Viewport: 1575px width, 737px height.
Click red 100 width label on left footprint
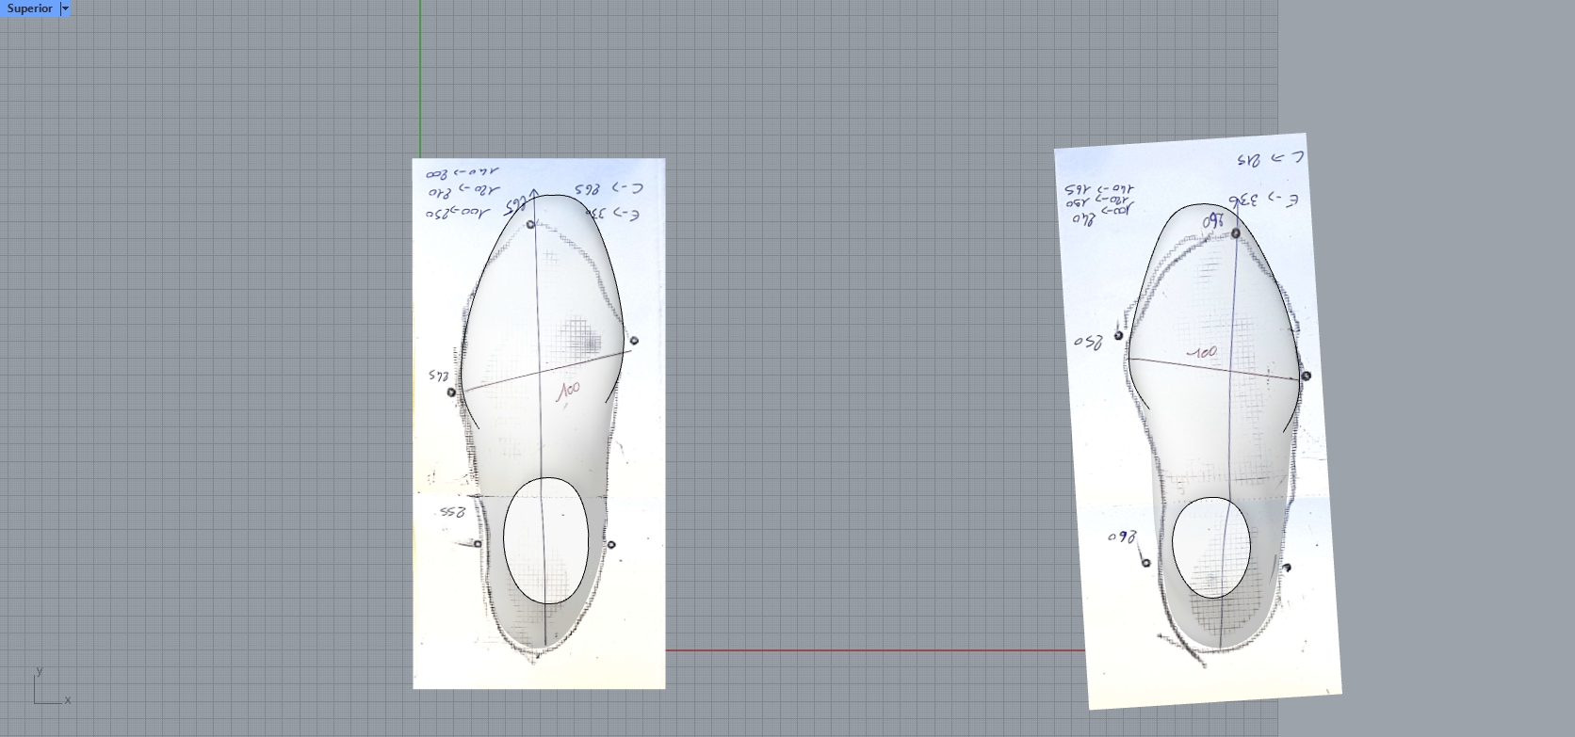568,391
